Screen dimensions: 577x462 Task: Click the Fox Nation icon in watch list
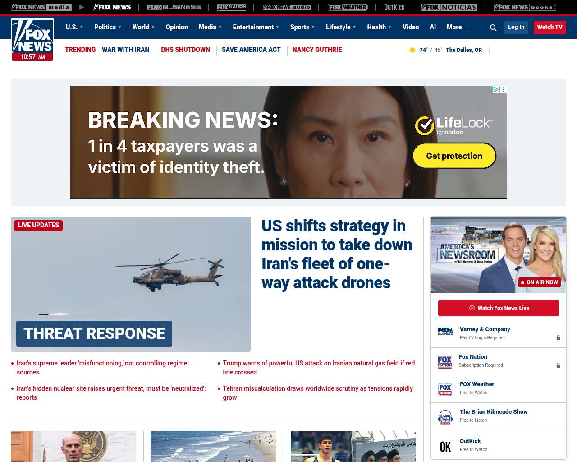click(445, 362)
